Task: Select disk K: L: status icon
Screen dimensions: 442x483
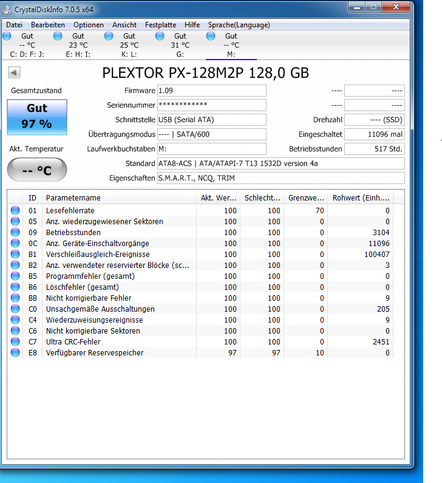Action: point(109,36)
